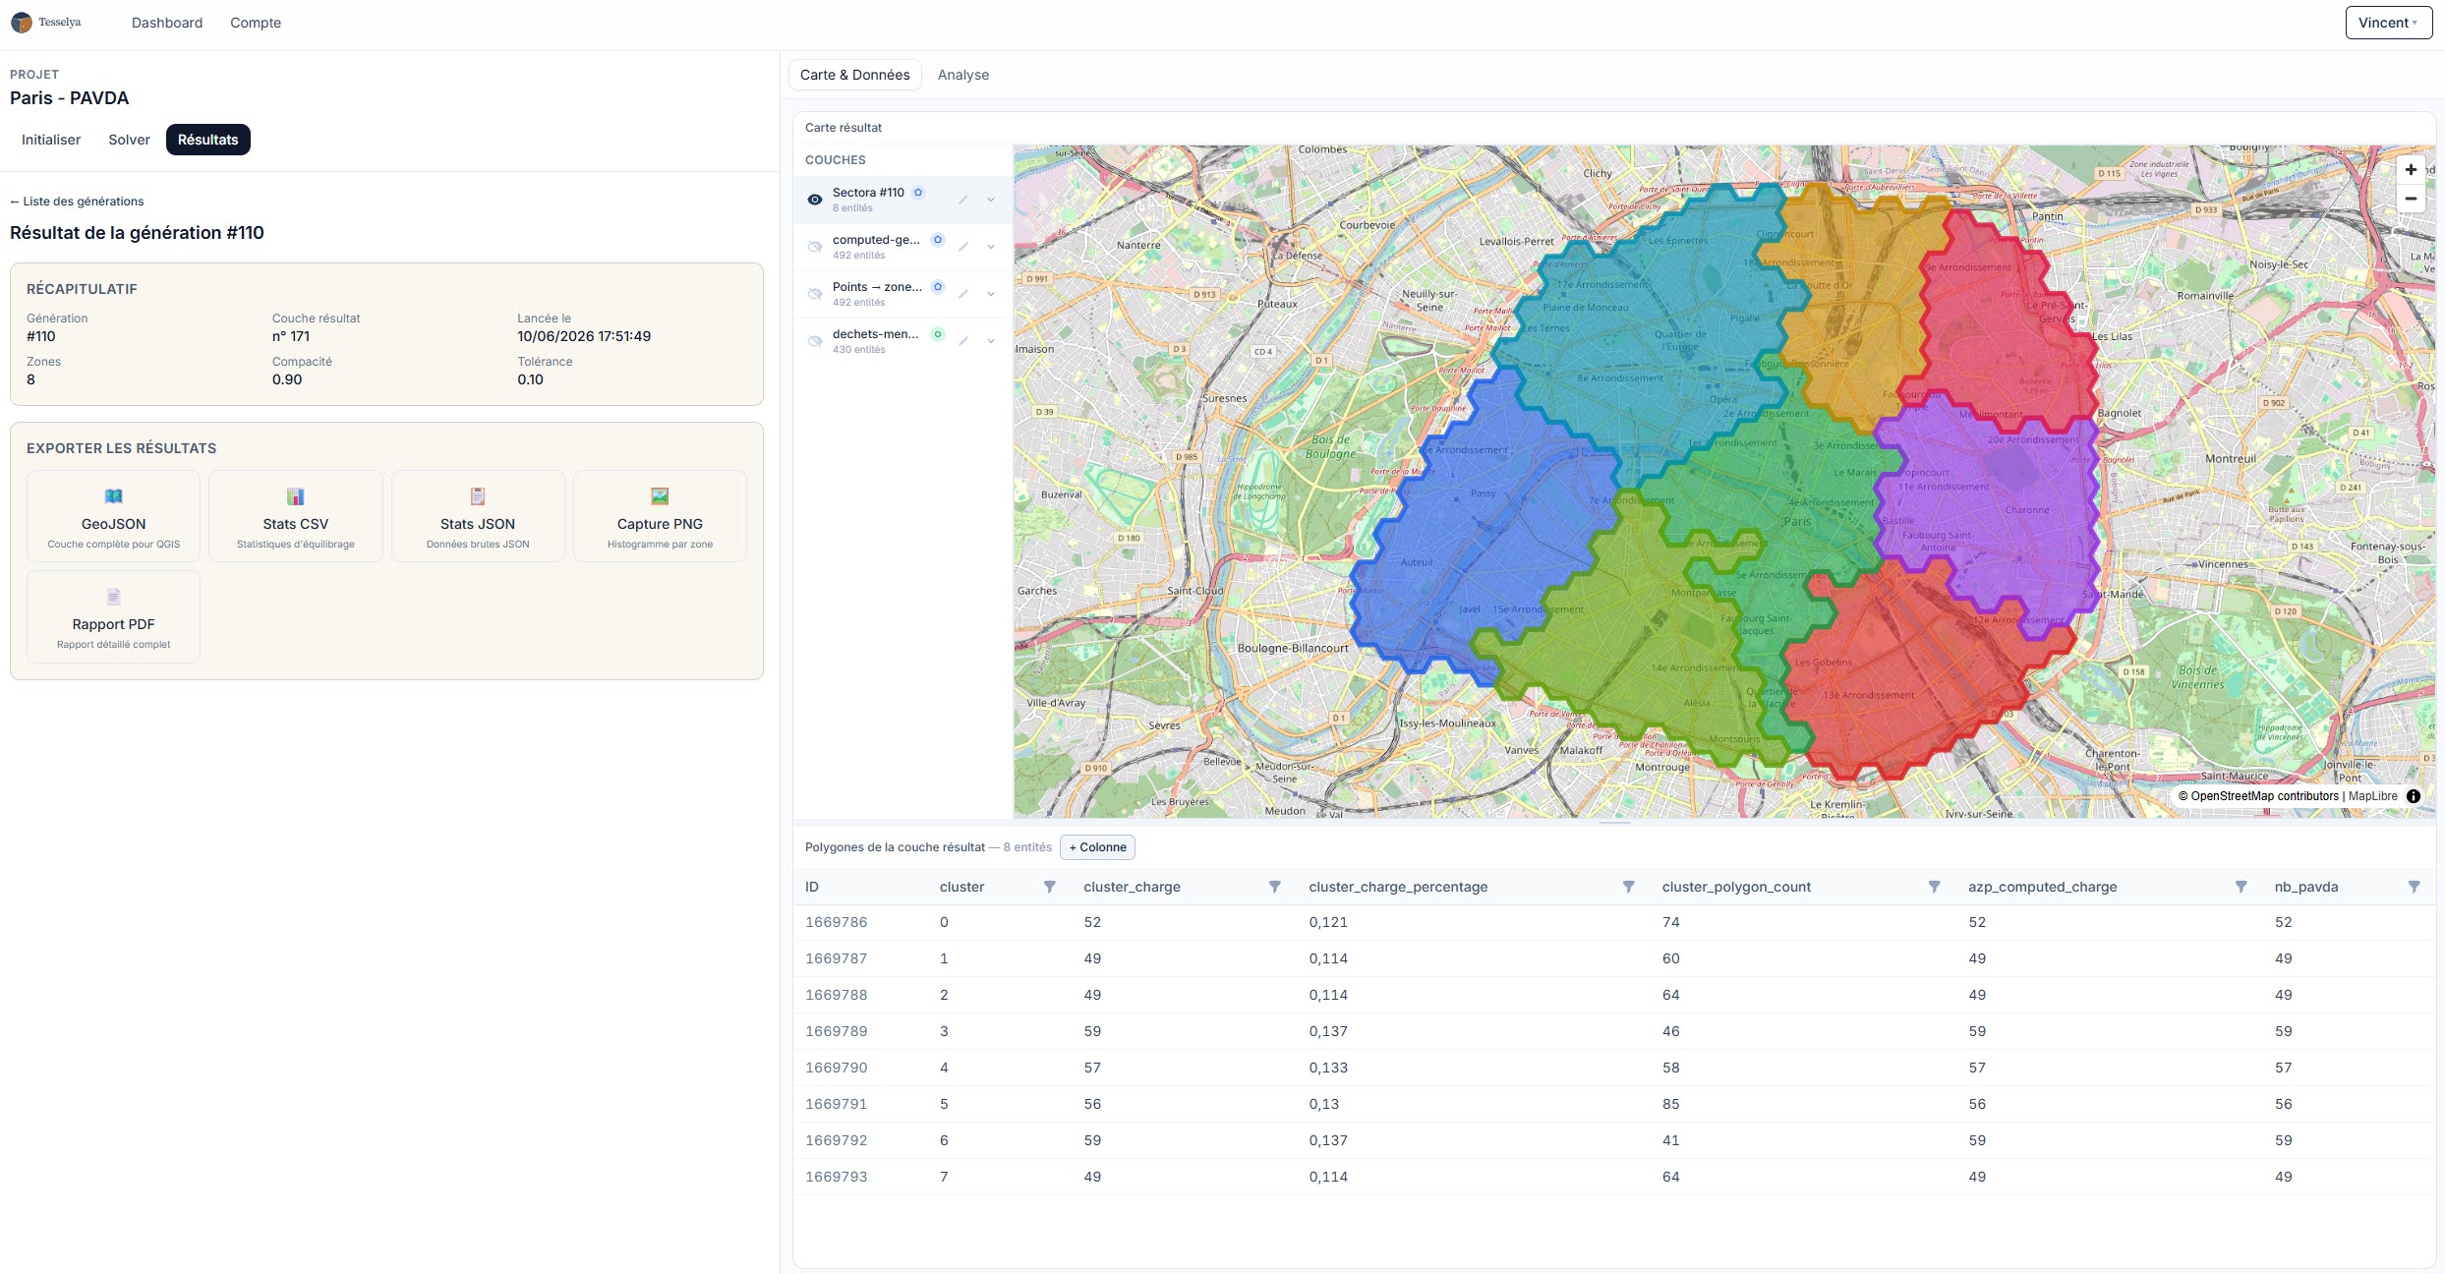
Task: Show the computed-ge... layer
Action: click(815, 247)
